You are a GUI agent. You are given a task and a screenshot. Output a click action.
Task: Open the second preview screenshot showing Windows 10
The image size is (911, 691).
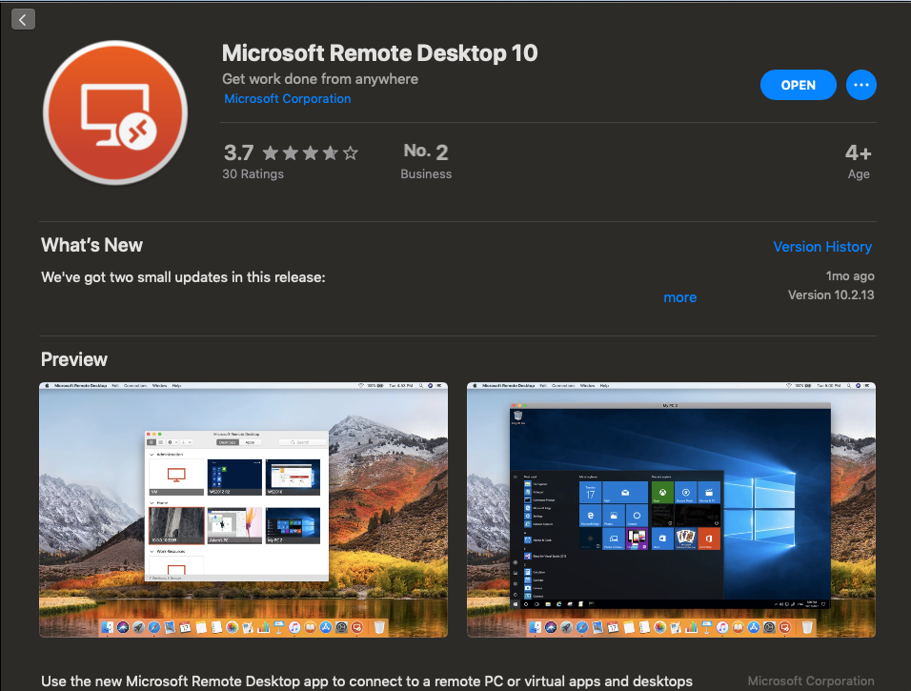point(671,510)
